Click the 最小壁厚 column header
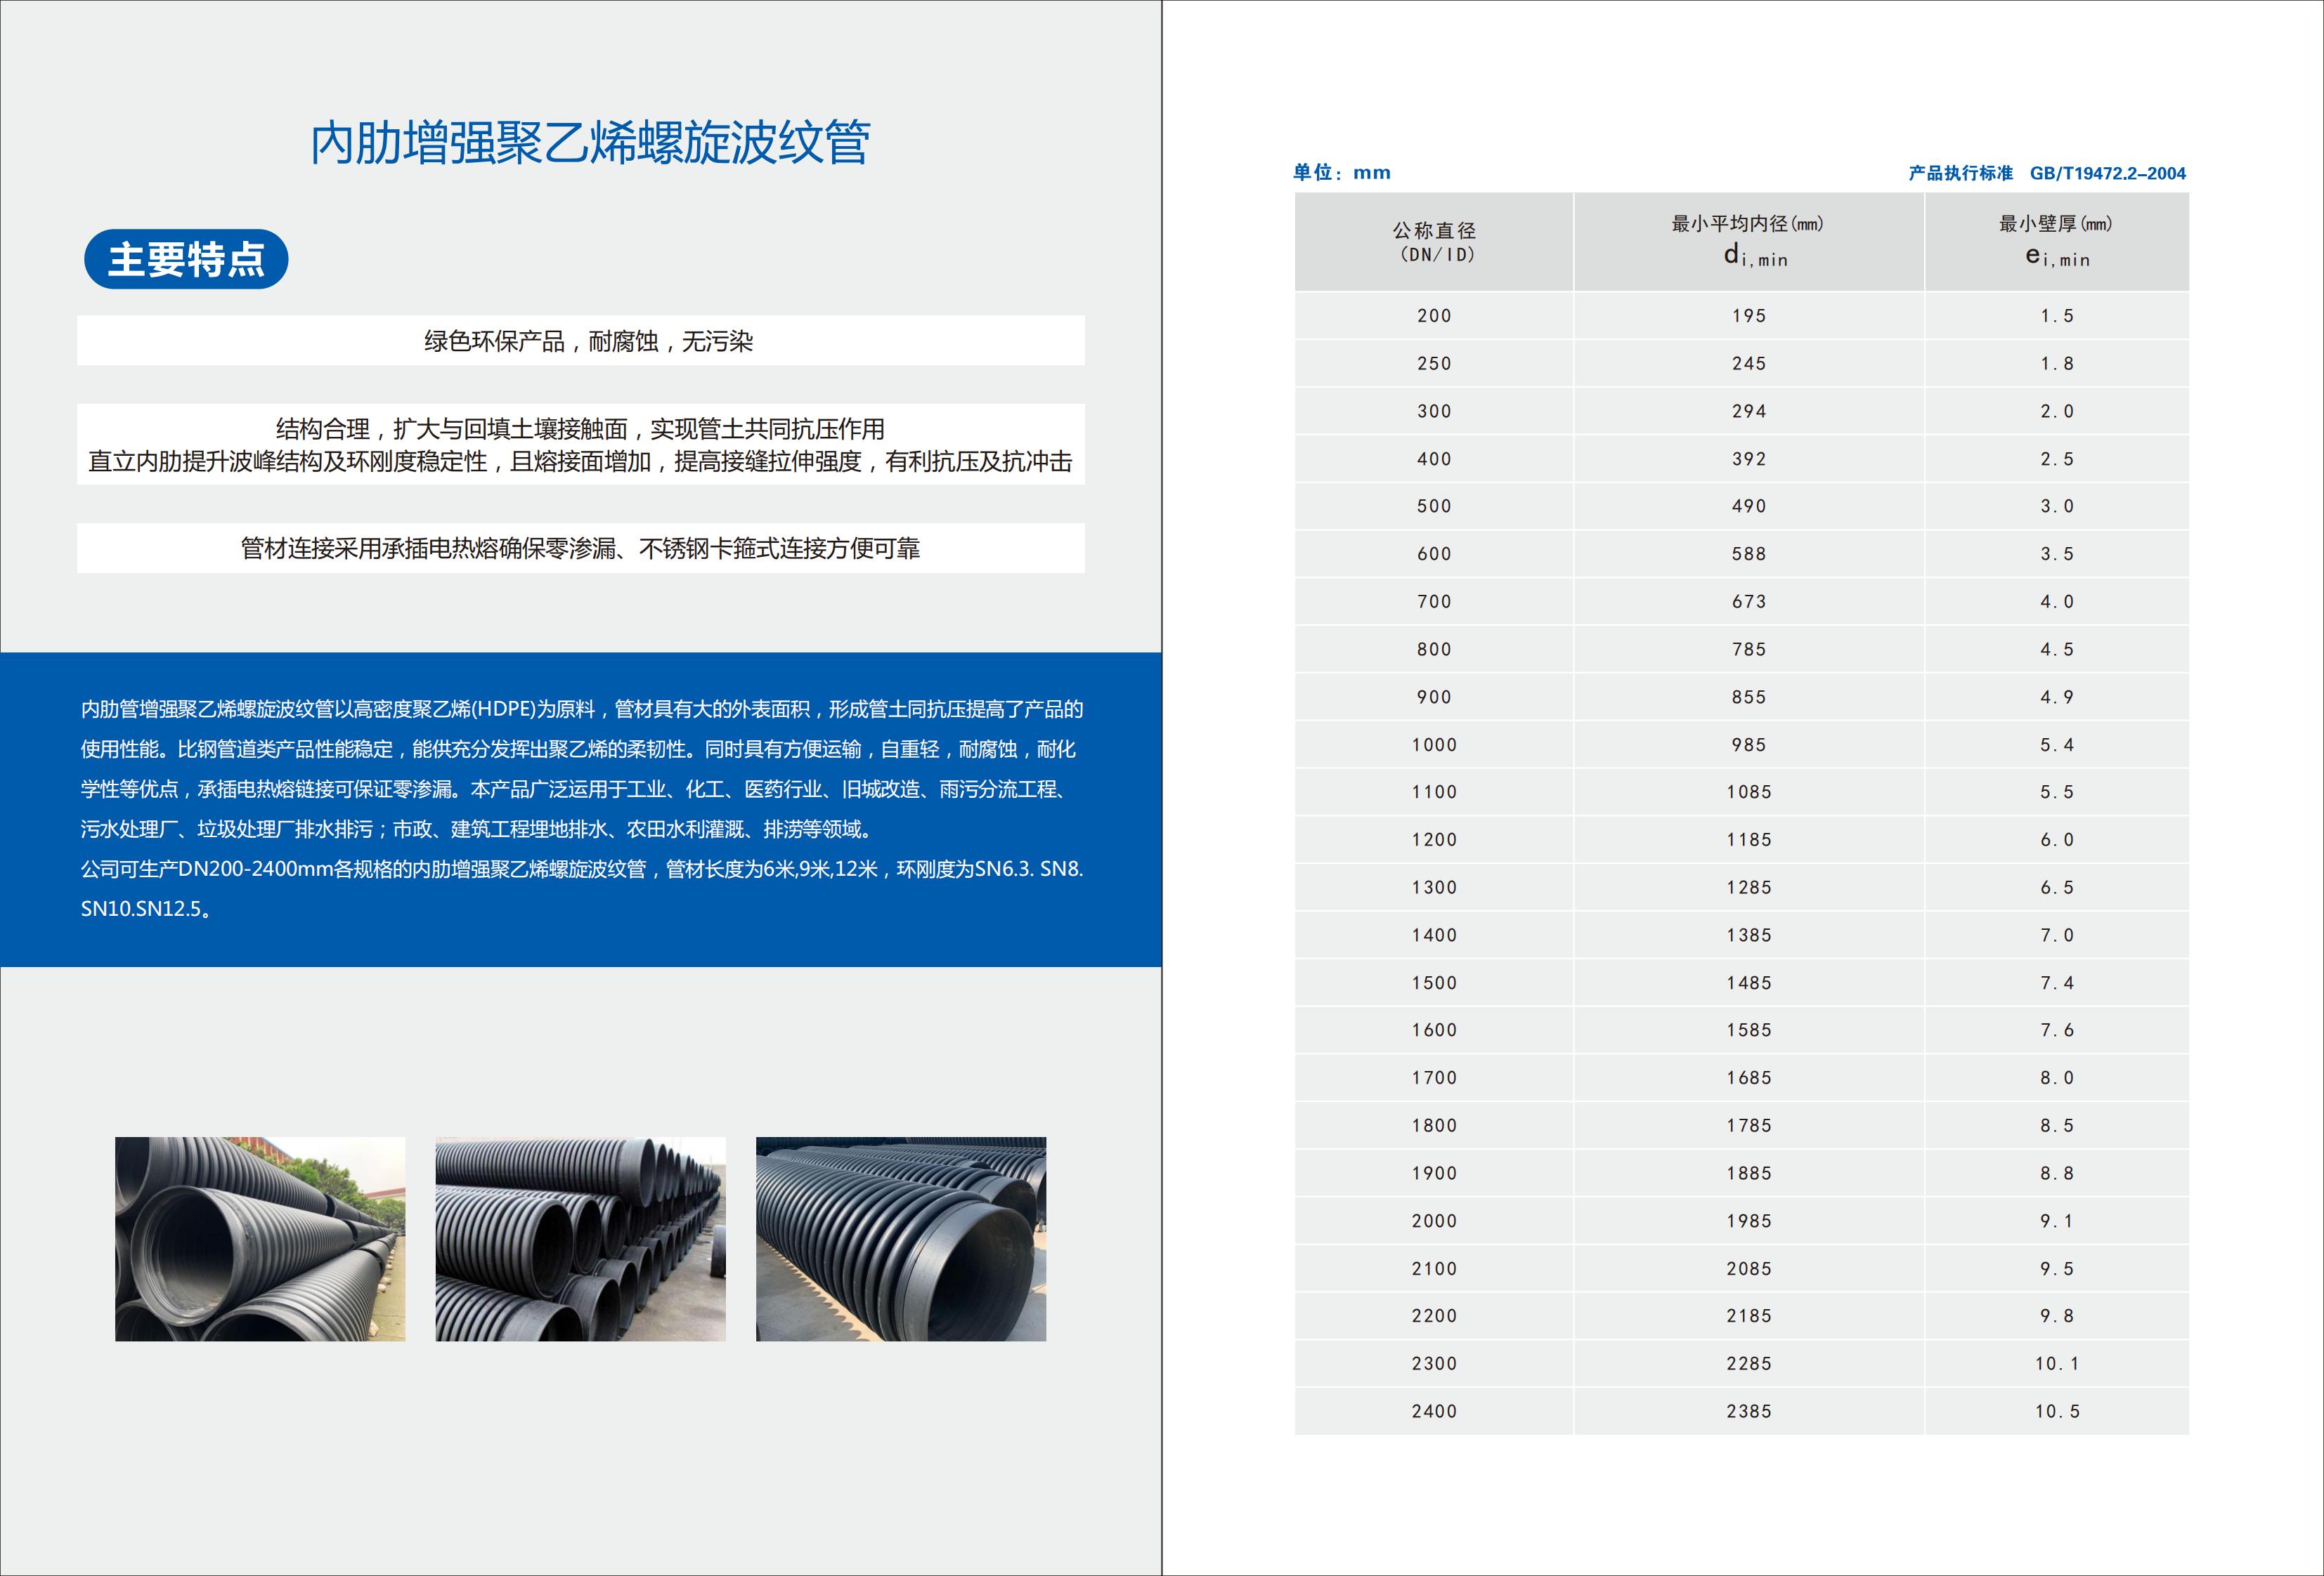The image size is (2324, 1576). pos(2056,242)
